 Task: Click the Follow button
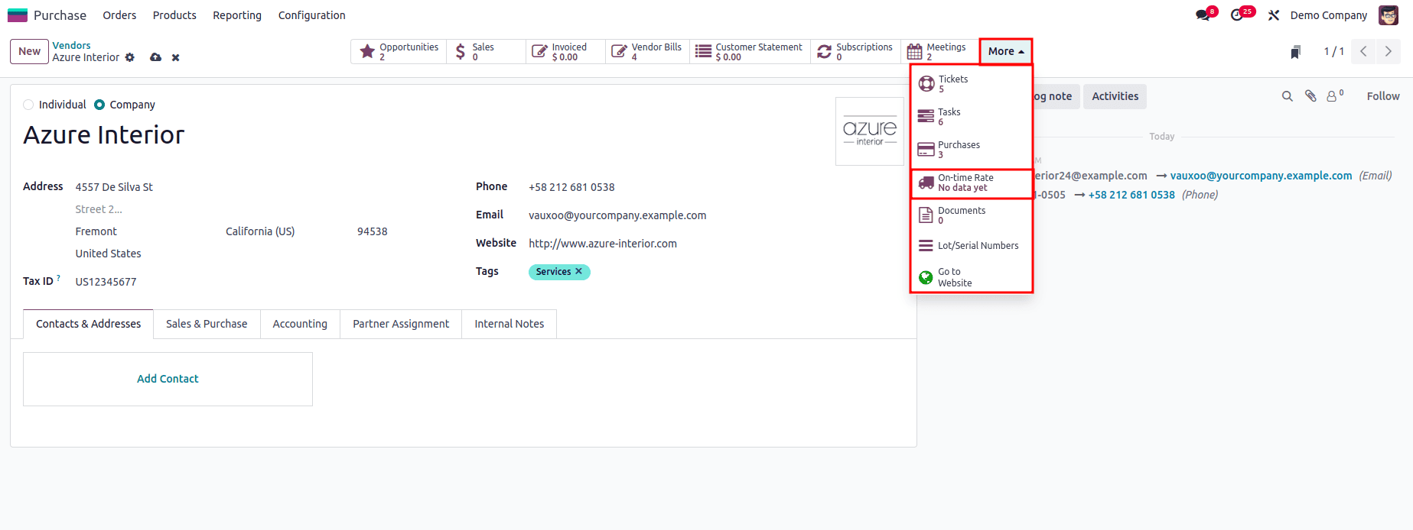click(1383, 96)
